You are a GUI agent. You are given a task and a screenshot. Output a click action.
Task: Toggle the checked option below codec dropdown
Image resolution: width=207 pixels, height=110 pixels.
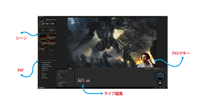pos(59,82)
